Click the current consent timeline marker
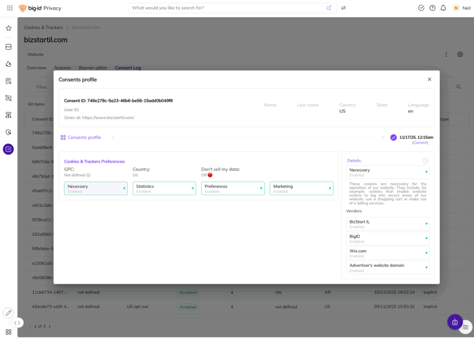Image resolution: width=474 pixels, height=339 pixels. pos(393,137)
